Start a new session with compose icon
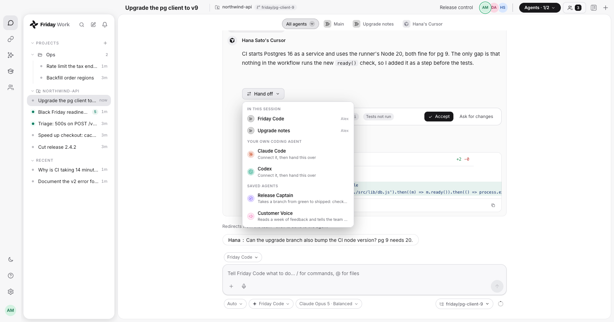Screen dimensions: 614x322 tap(93, 24)
